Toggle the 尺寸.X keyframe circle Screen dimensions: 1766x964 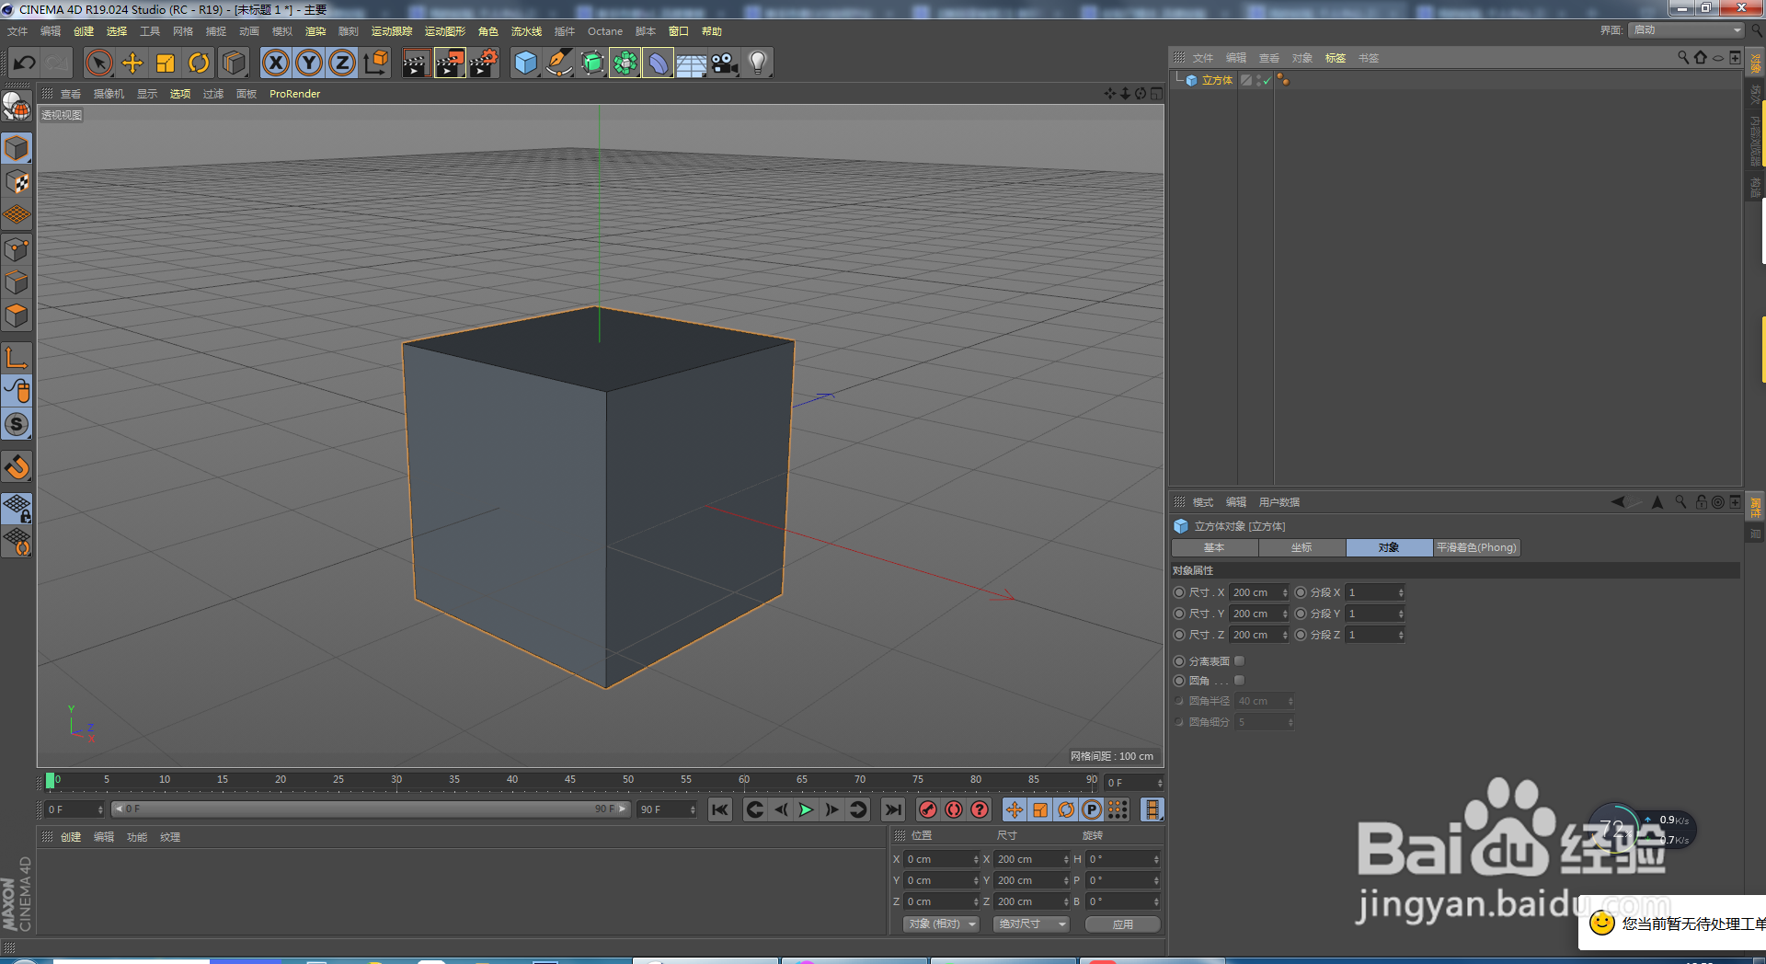coord(1179,592)
